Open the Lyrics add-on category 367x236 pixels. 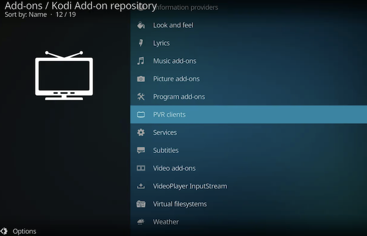pos(248,43)
